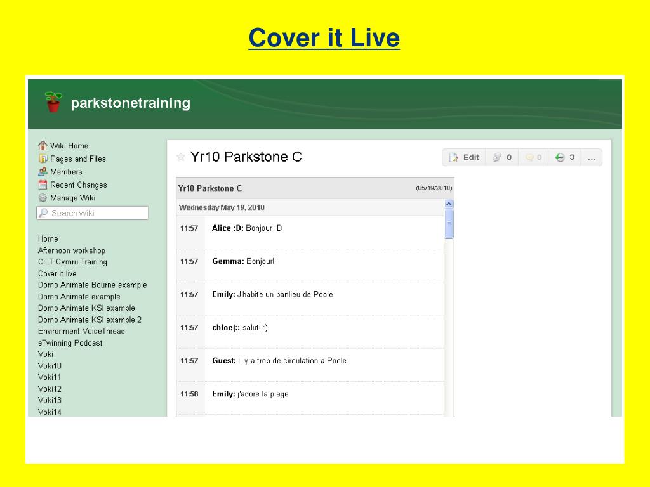The height and width of the screenshot is (487, 650).
Task: Click the Members people icon
Action: (43, 171)
